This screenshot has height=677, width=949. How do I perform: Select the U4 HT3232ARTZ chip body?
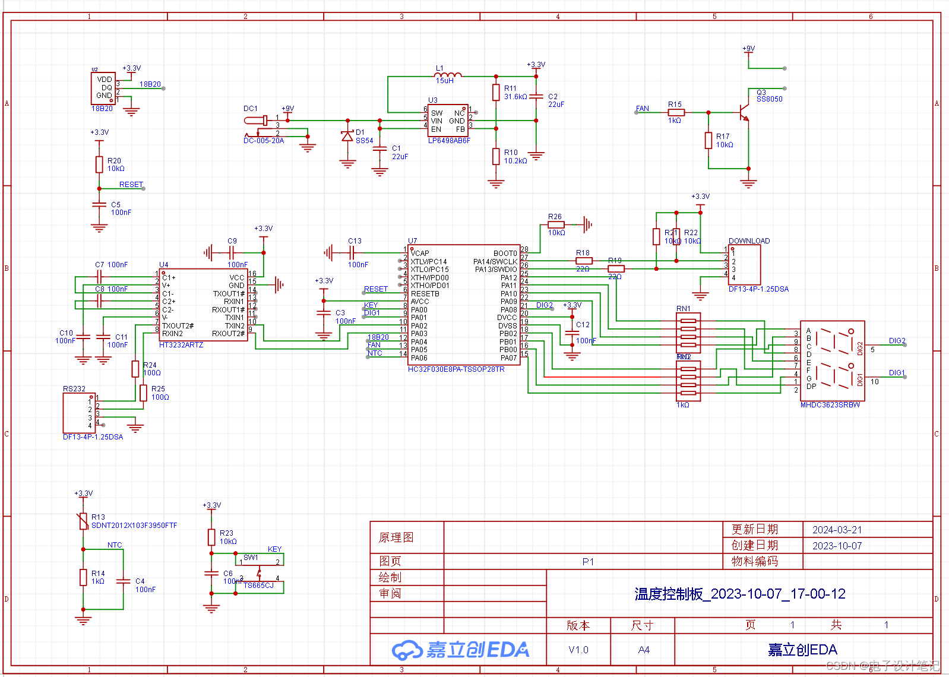click(x=204, y=305)
